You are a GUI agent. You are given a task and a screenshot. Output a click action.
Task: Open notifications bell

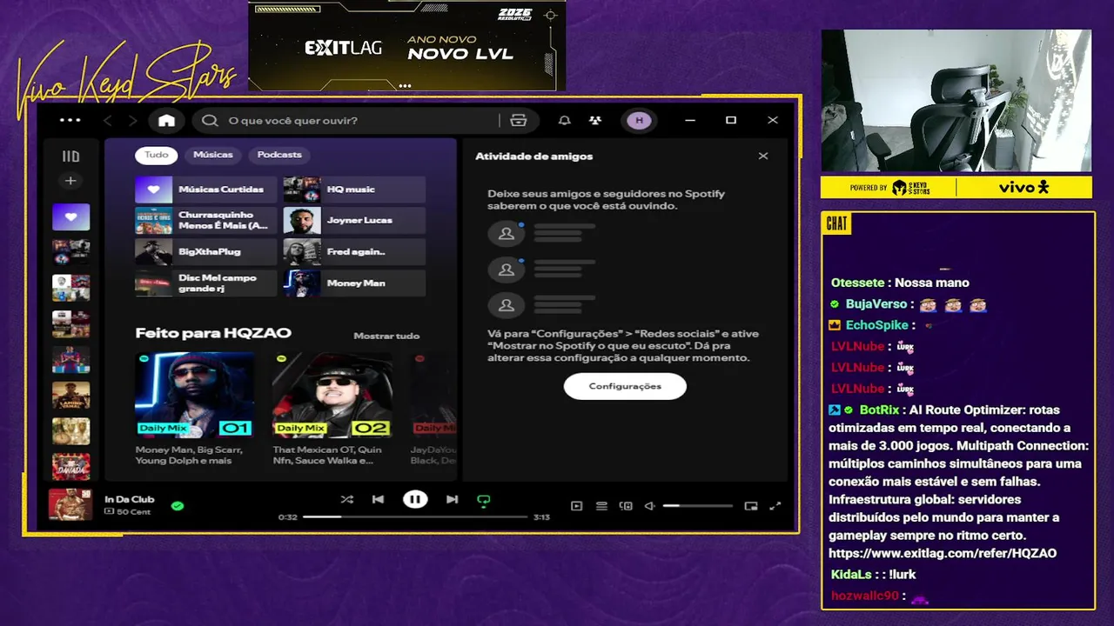click(565, 120)
